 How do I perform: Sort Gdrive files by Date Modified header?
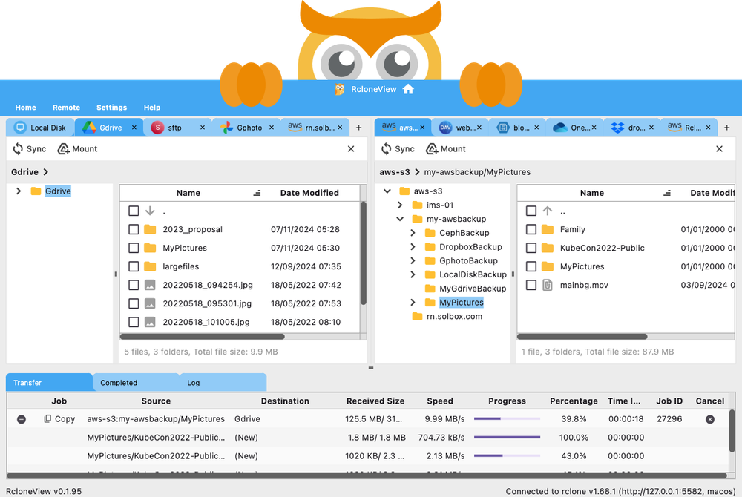coord(309,193)
